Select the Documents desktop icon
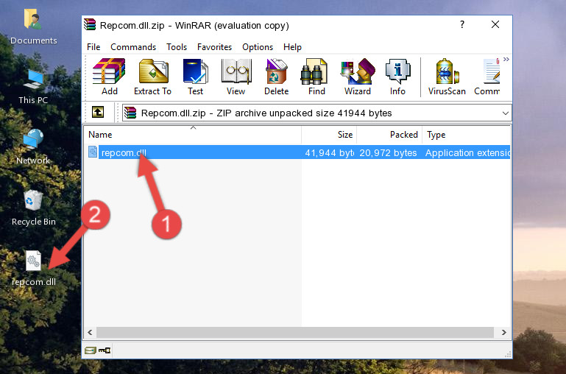Viewport: 566px width, 374px height. (33, 26)
